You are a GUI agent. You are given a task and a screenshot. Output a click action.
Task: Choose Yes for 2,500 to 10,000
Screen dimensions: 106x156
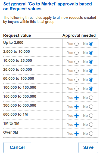[x=76, y=53]
